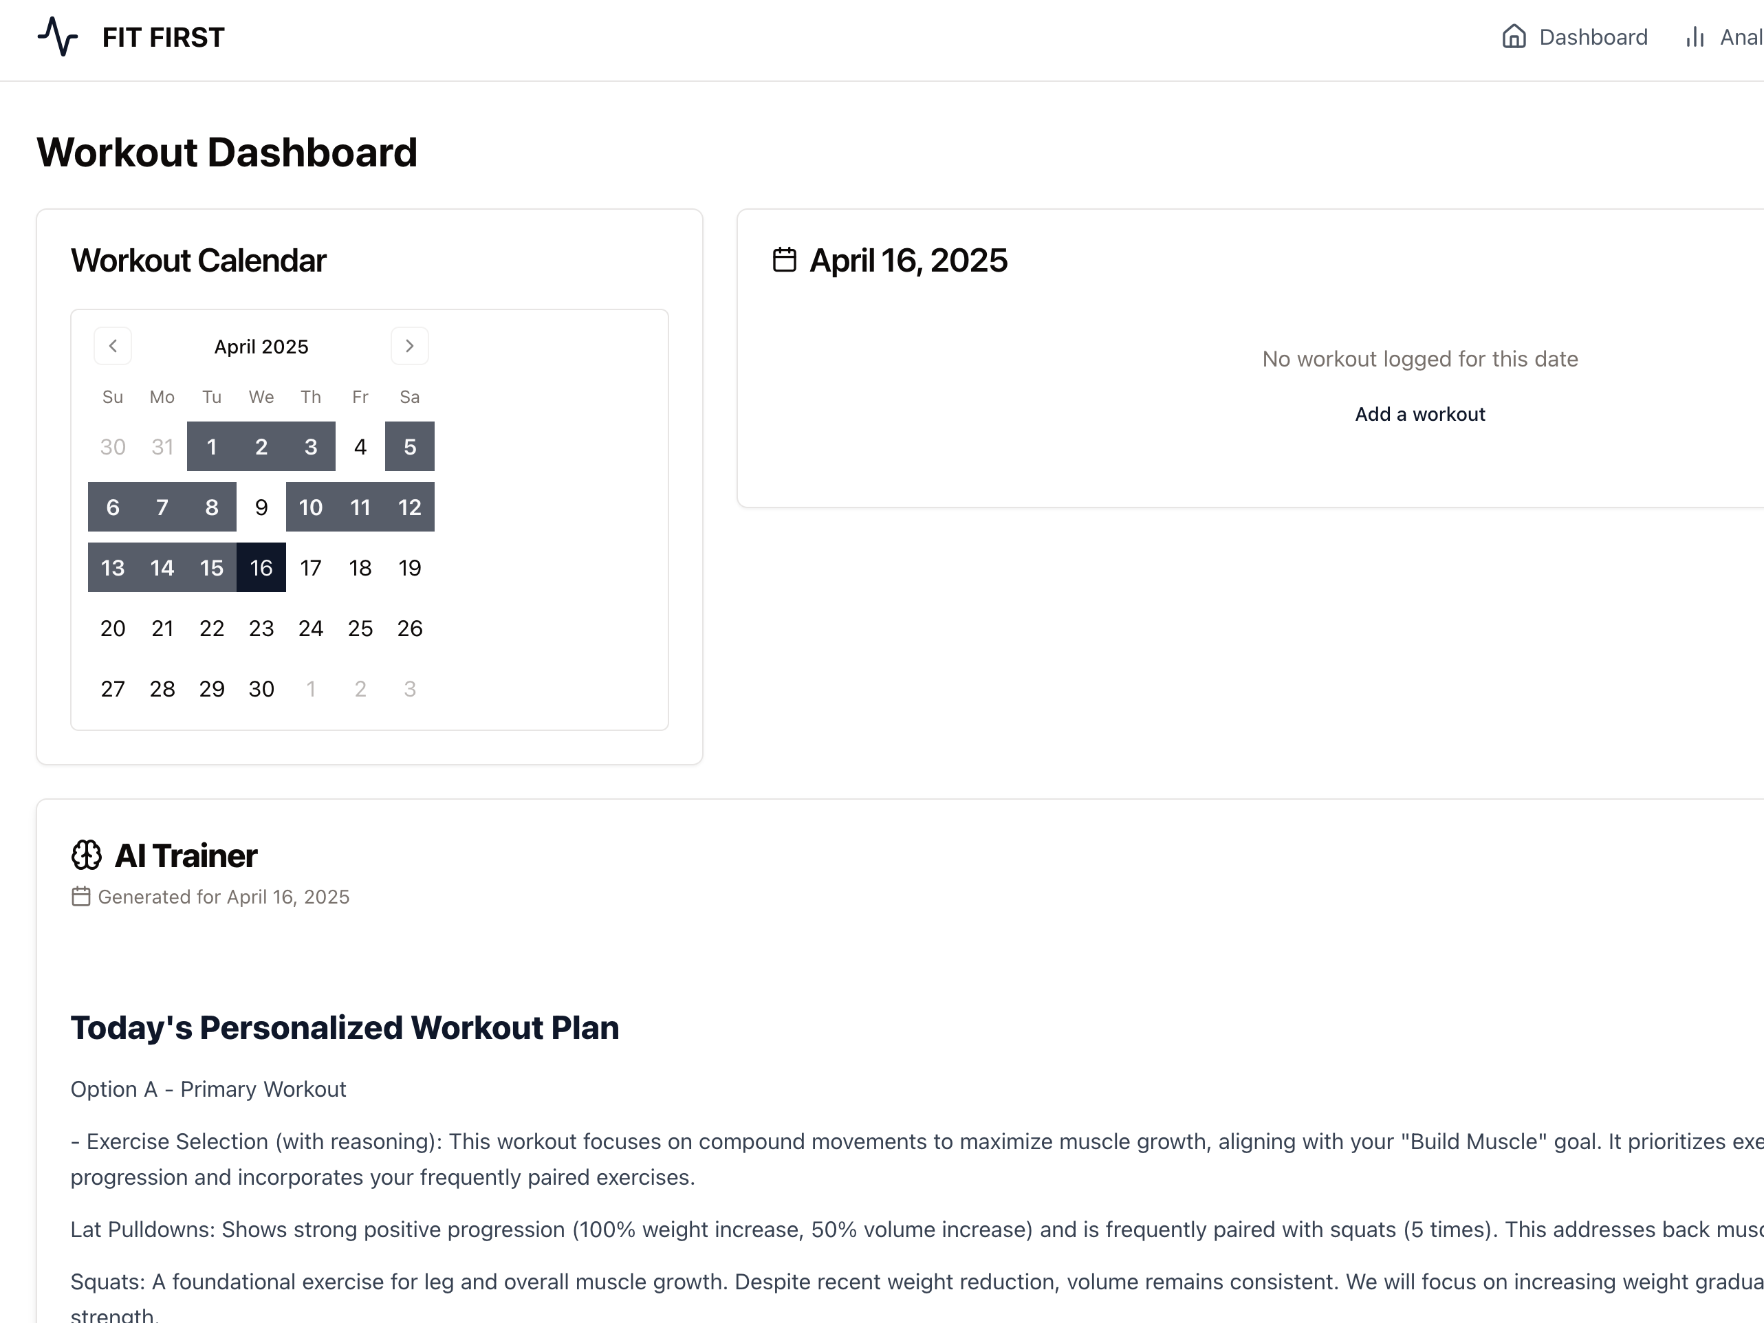The height and width of the screenshot is (1323, 1764).
Task: Click the small calendar icon near Generated for
Action: [x=80, y=897]
